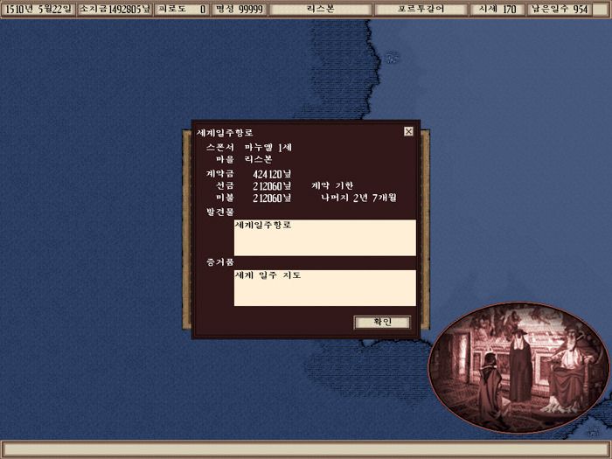Screen dimensions: 612x459
Task: Click the sponsor name 마누엘 1세
Action: (x=268, y=148)
